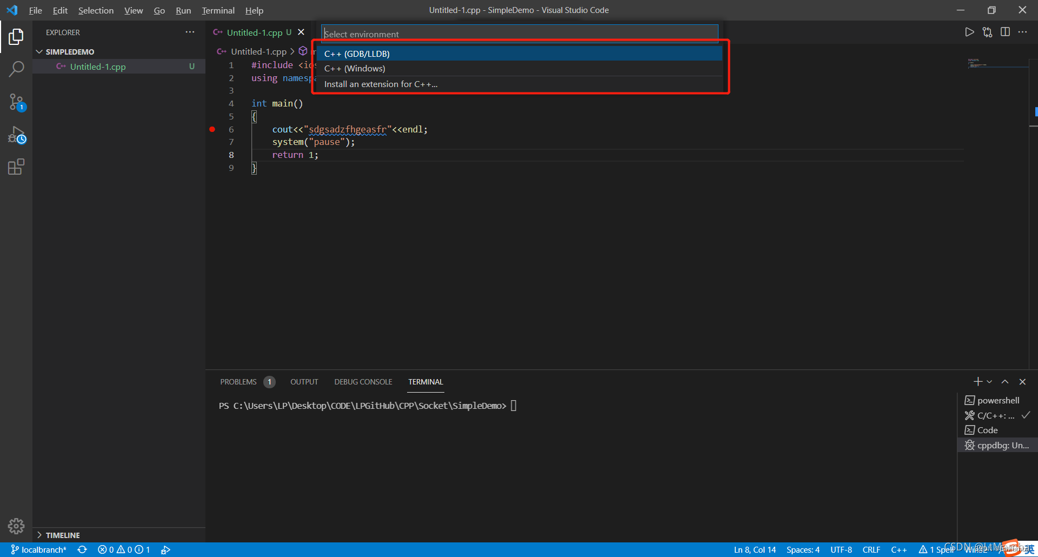Choose C++ (GDB/LLDB) environment
The height and width of the screenshot is (557, 1038).
[x=520, y=54]
